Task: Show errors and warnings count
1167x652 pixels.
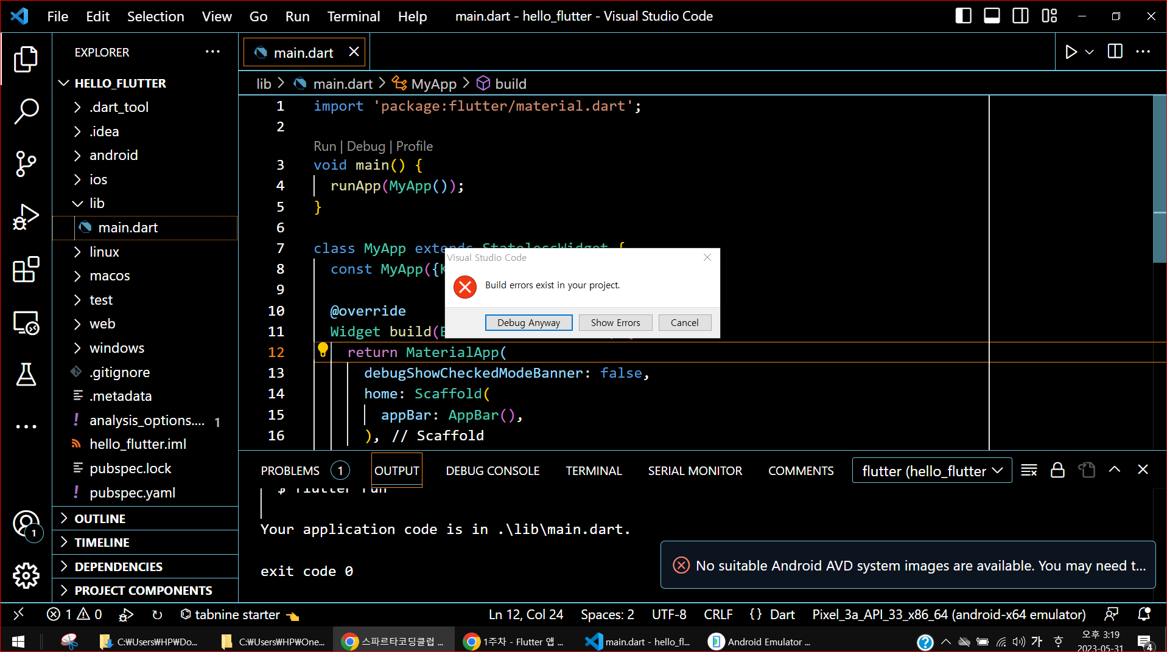Action: point(74,614)
